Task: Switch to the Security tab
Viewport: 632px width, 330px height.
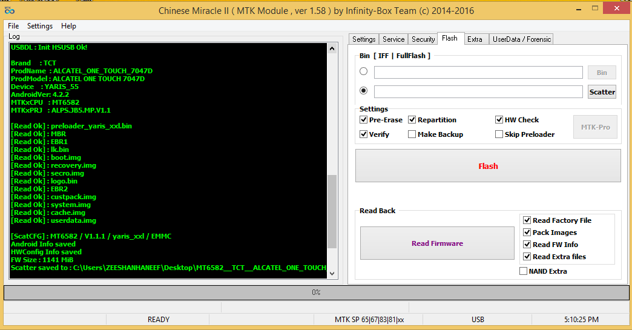Action: [423, 39]
